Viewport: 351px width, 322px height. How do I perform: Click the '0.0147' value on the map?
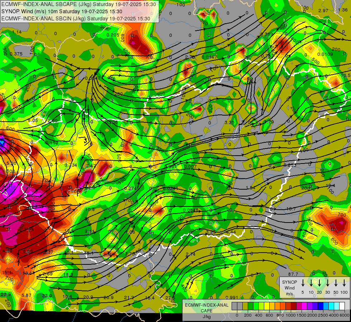[x=209, y=57]
